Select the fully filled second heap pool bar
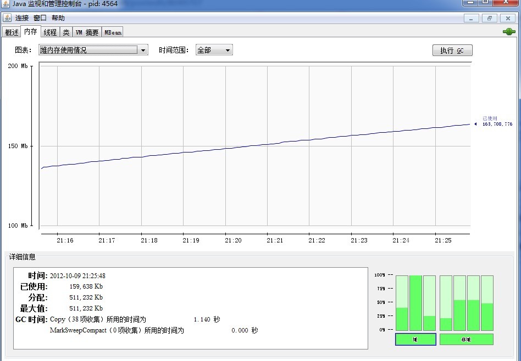521x361 pixels. tap(415, 302)
